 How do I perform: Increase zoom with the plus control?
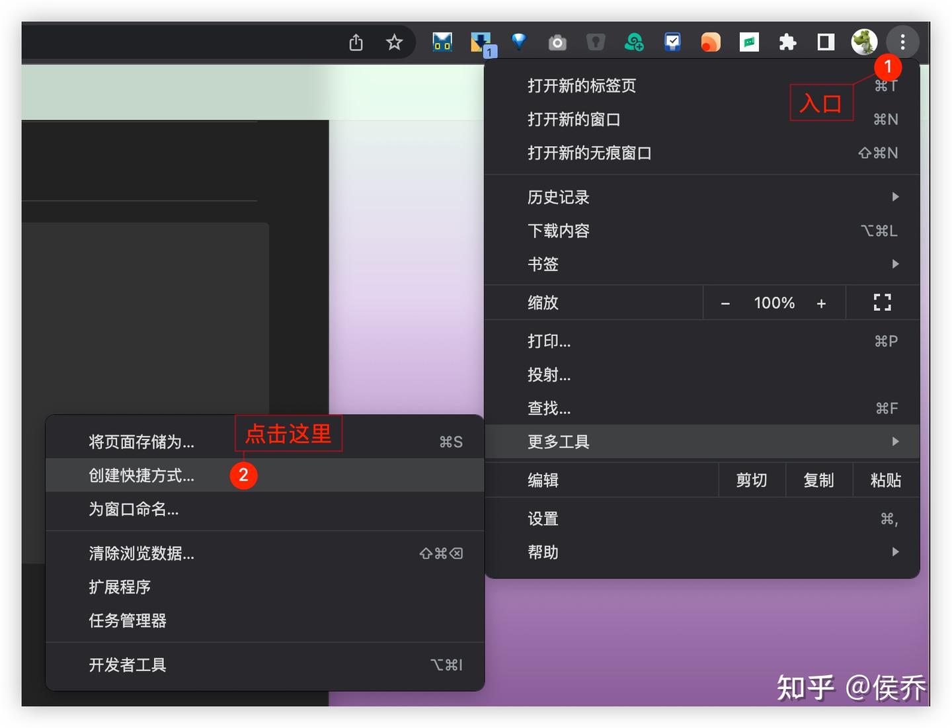[x=822, y=303]
